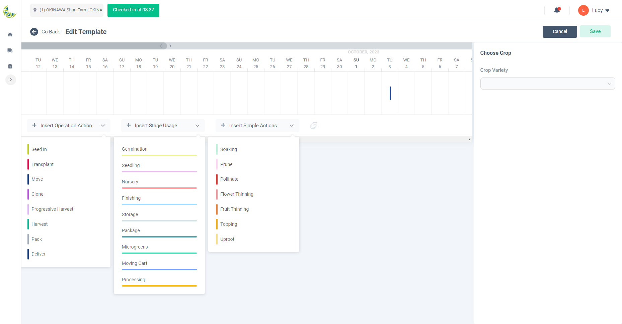The width and height of the screenshot is (622, 324).
Task: Click the TU 12 date header
Action: [x=38, y=63]
